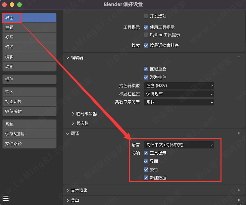Enable the 开发选项 checkbox

click(x=146, y=16)
